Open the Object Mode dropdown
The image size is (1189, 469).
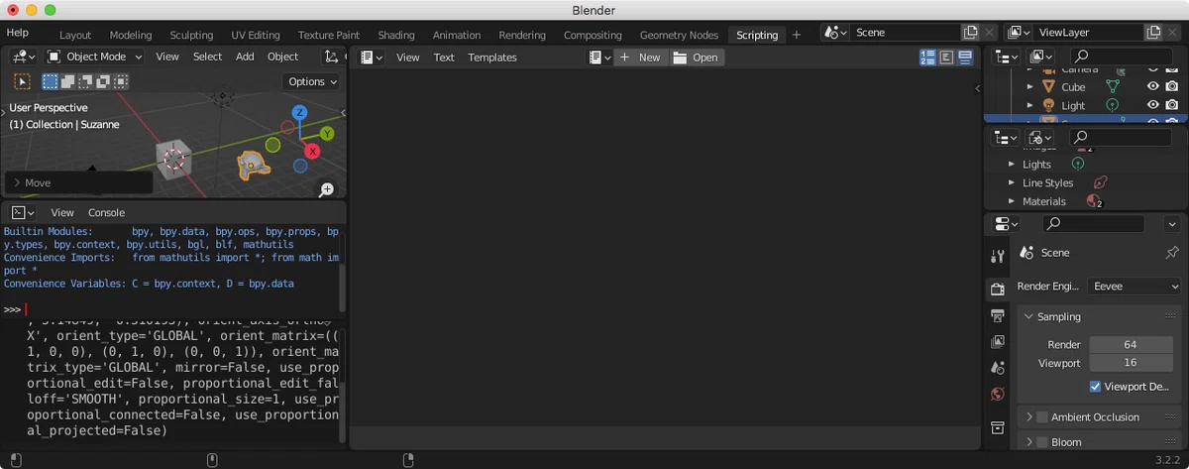pyautogui.click(x=95, y=57)
